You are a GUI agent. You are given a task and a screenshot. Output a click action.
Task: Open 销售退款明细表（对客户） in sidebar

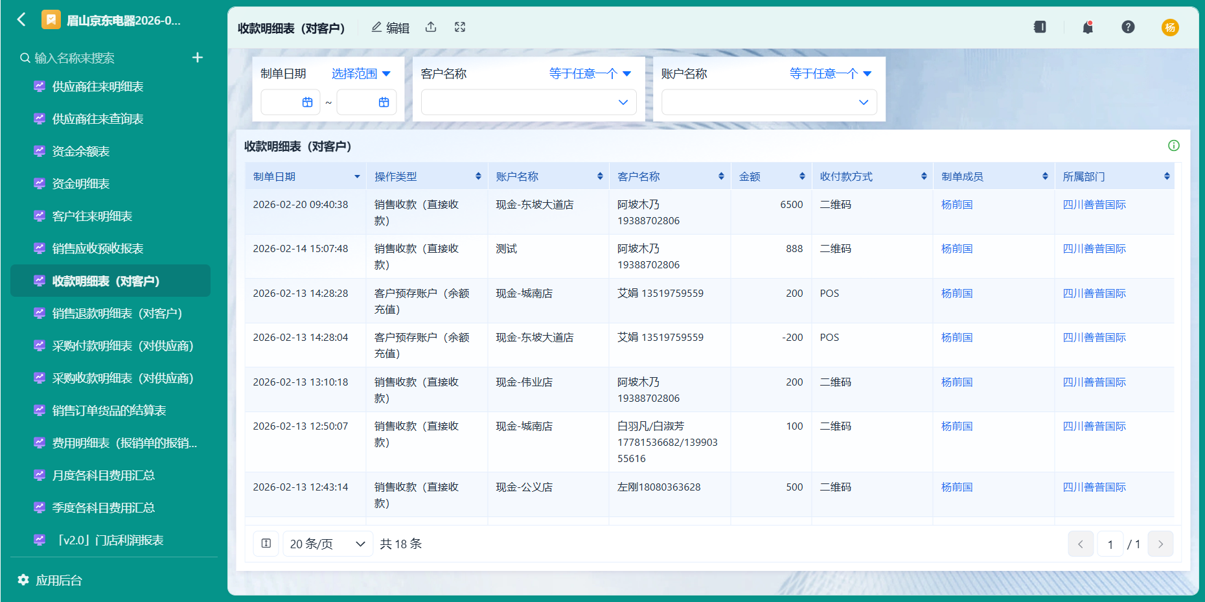tap(117, 313)
